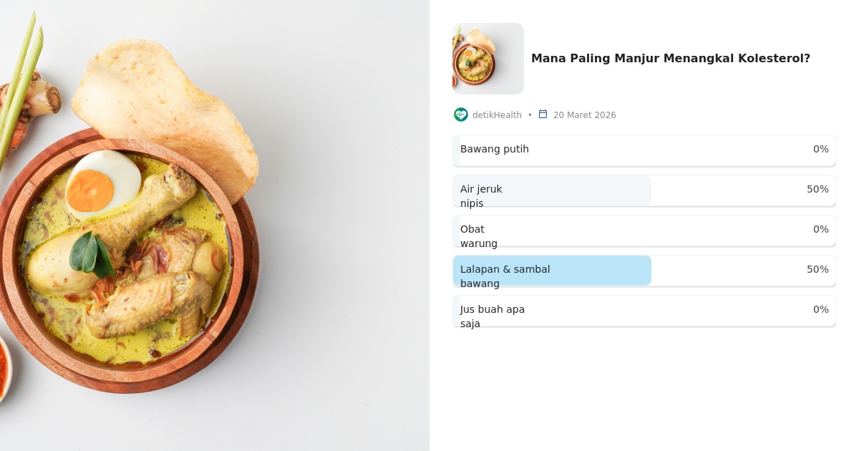Click the calendar icon beside the date
Viewport: 859px width, 451px height.
pyautogui.click(x=543, y=115)
